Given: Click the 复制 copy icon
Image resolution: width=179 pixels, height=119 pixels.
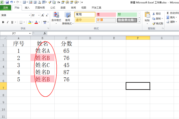Looking at the screenshot, I should coord(154,18).
